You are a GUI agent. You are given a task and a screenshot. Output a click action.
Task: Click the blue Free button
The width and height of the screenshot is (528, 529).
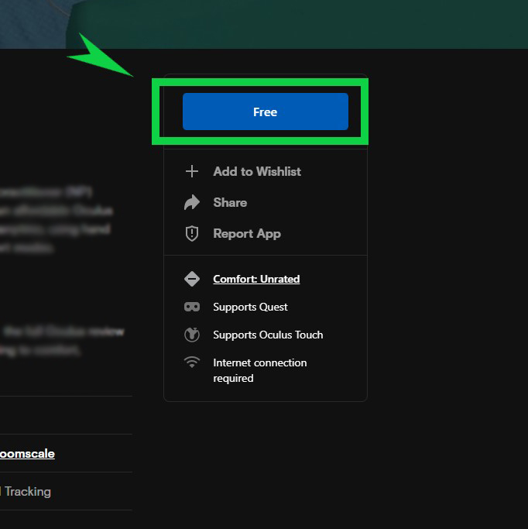(x=265, y=112)
